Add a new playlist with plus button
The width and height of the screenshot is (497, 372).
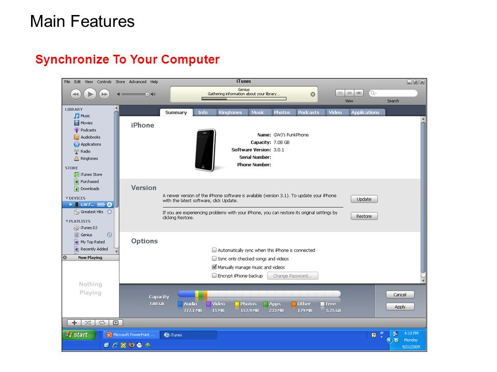coord(74,322)
